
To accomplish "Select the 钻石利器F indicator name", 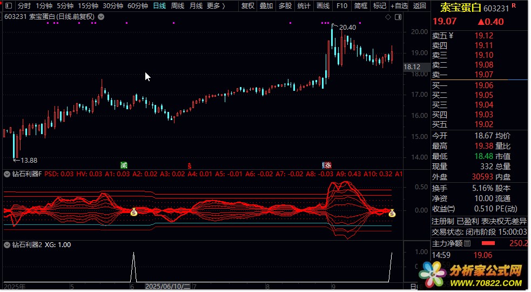I will pos(27,174).
